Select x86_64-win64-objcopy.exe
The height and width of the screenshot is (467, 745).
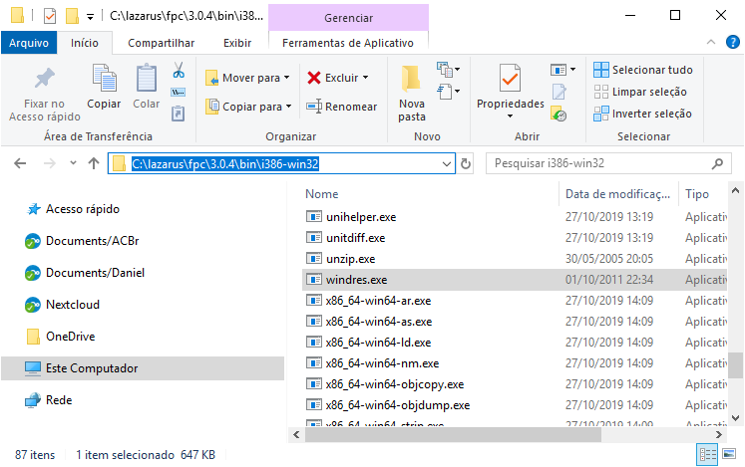395,384
